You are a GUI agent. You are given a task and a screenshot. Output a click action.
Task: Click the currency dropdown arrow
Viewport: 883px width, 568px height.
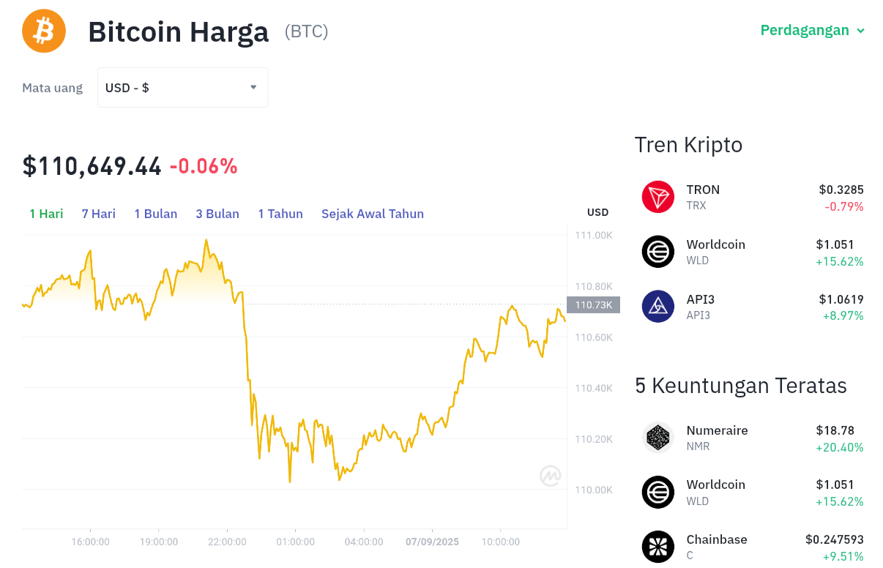point(253,87)
